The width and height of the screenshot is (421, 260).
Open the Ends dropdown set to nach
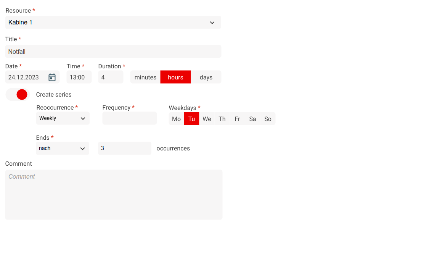pos(63,149)
